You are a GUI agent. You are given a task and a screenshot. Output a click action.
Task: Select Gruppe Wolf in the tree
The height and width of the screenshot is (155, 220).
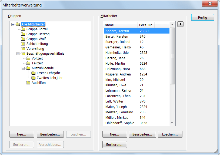click(36, 39)
